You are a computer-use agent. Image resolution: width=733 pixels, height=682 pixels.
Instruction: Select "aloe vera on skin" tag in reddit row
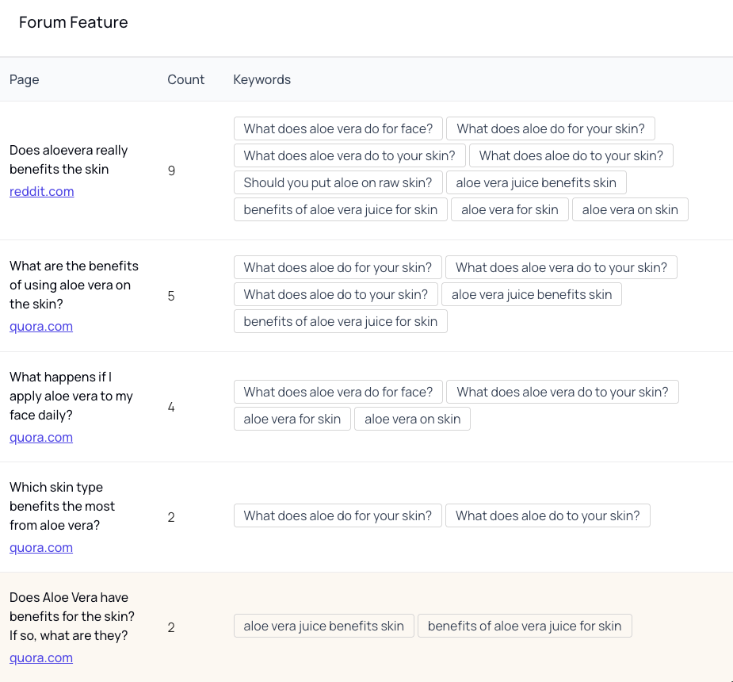pos(630,209)
